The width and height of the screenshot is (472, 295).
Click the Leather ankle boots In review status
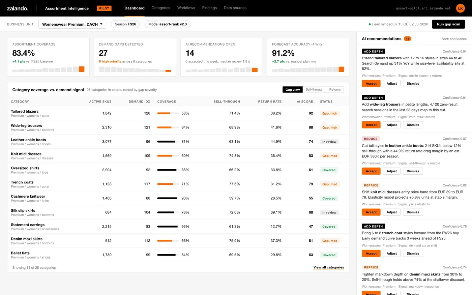click(x=329, y=142)
